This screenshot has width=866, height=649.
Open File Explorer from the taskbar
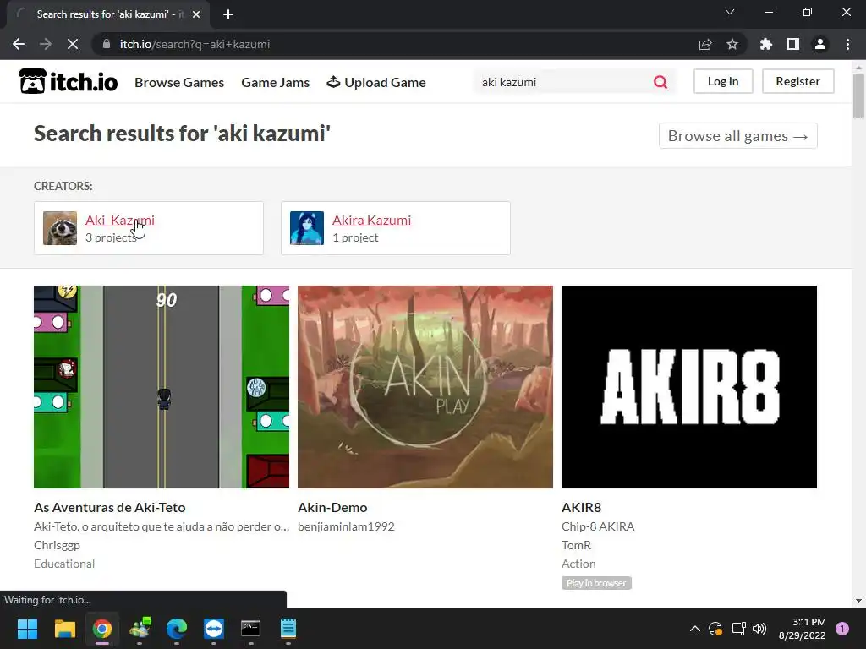pos(64,628)
